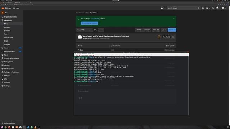Open Files under Repository
The width and height of the screenshot is (230, 129).
[x=6, y=24]
